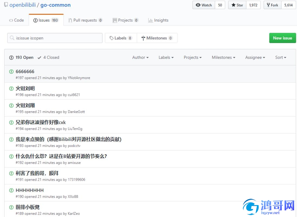Image resolution: width=297 pixels, height=217 pixels.
Task: Open the Labels button next to search
Action: point(121,38)
